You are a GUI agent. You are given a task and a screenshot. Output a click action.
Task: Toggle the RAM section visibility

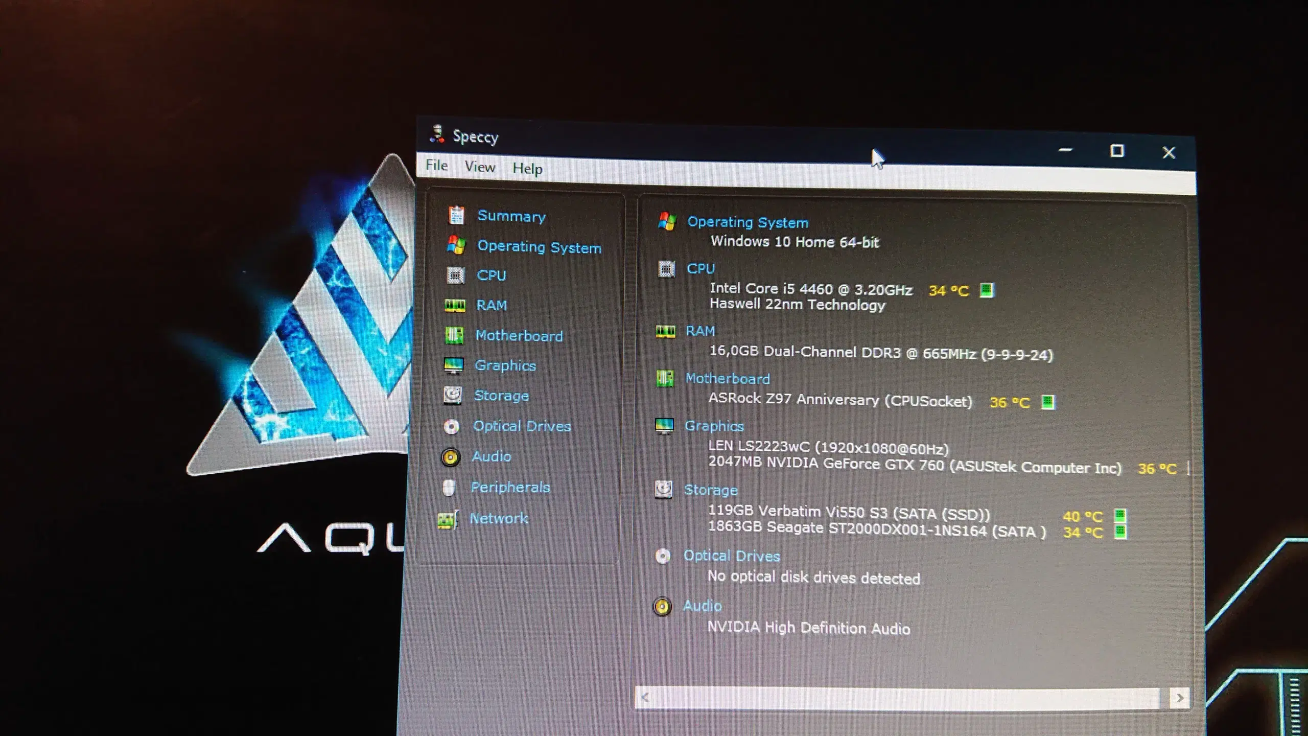tap(700, 330)
